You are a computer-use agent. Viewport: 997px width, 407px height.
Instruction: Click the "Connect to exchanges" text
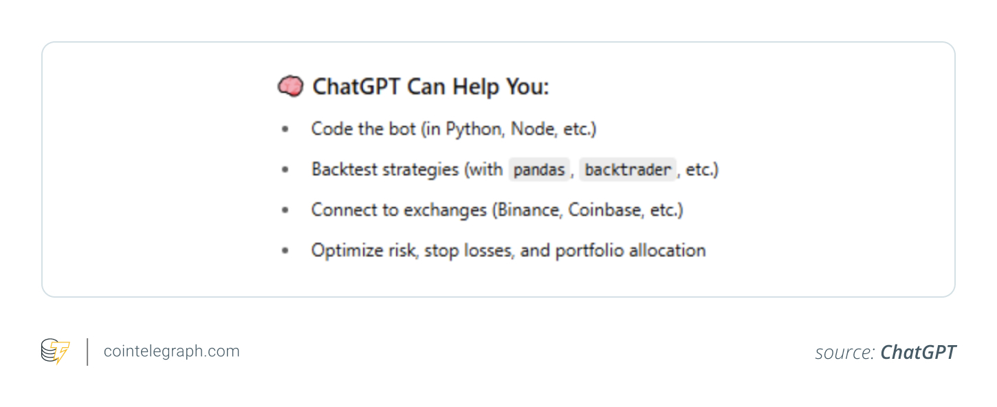point(399,210)
